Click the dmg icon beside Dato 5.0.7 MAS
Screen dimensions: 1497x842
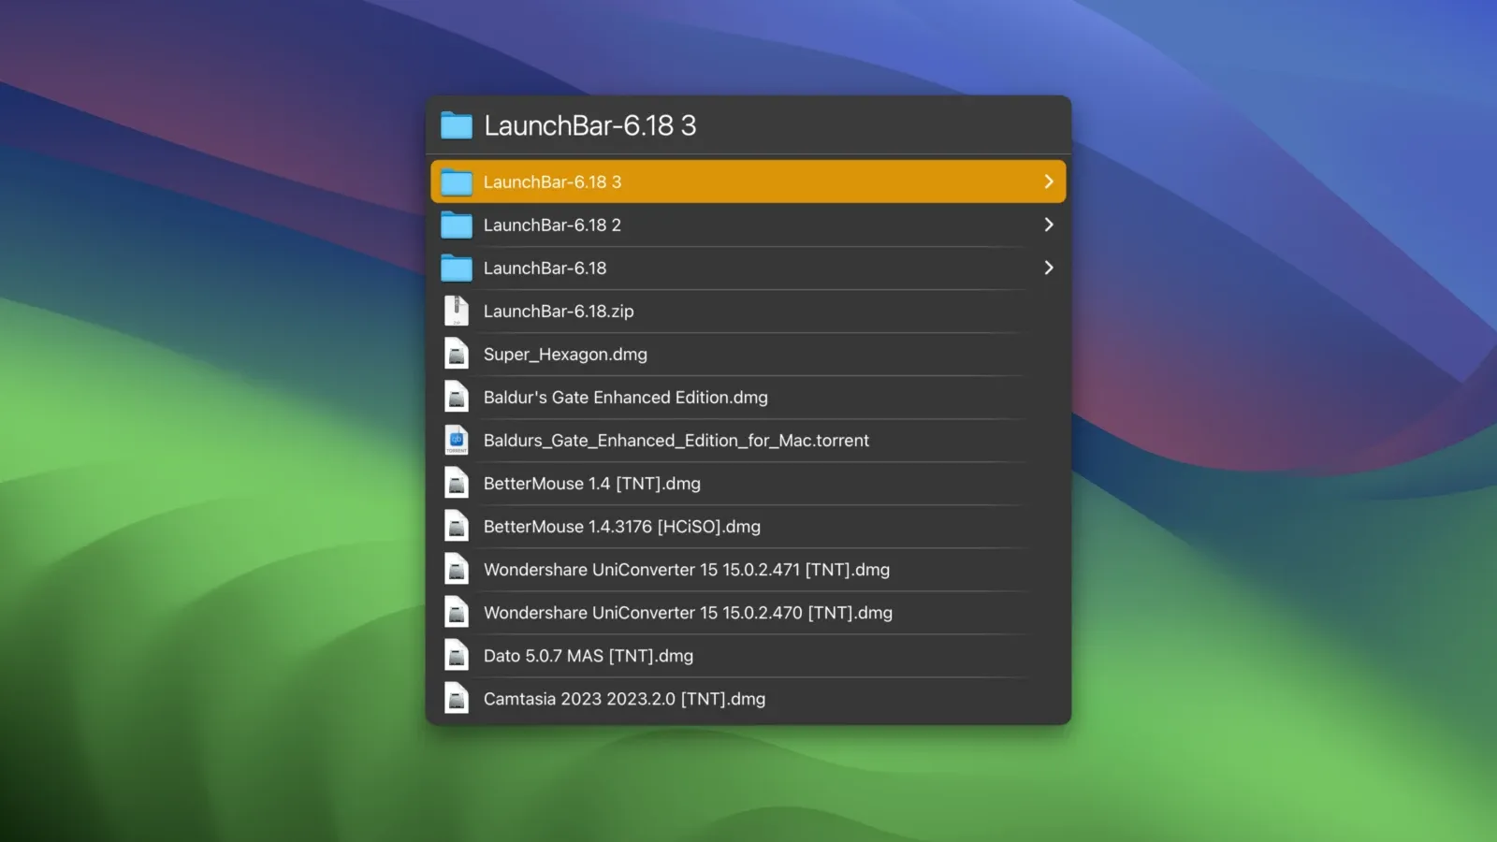pyautogui.click(x=457, y=655)
